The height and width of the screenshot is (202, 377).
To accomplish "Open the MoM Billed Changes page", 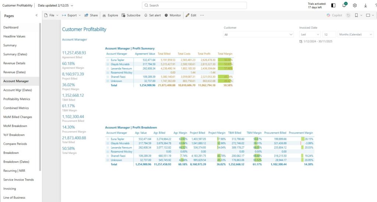I will [18, 117].
